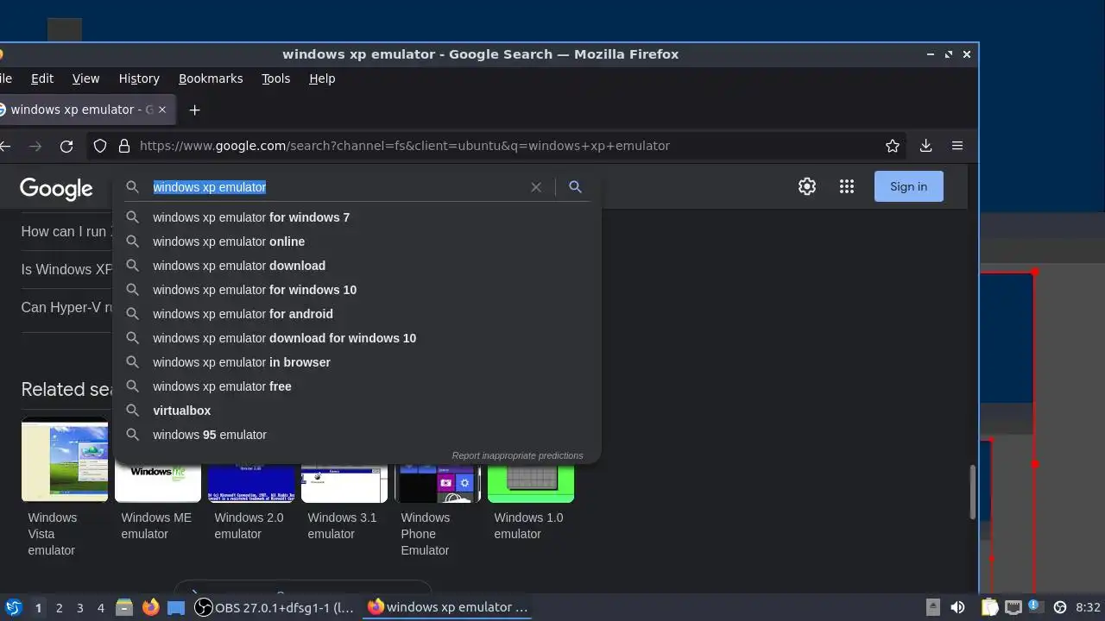
Task: Open the Windows ME emulator related search
Action: pyautogui.click(x=158, y=500)
